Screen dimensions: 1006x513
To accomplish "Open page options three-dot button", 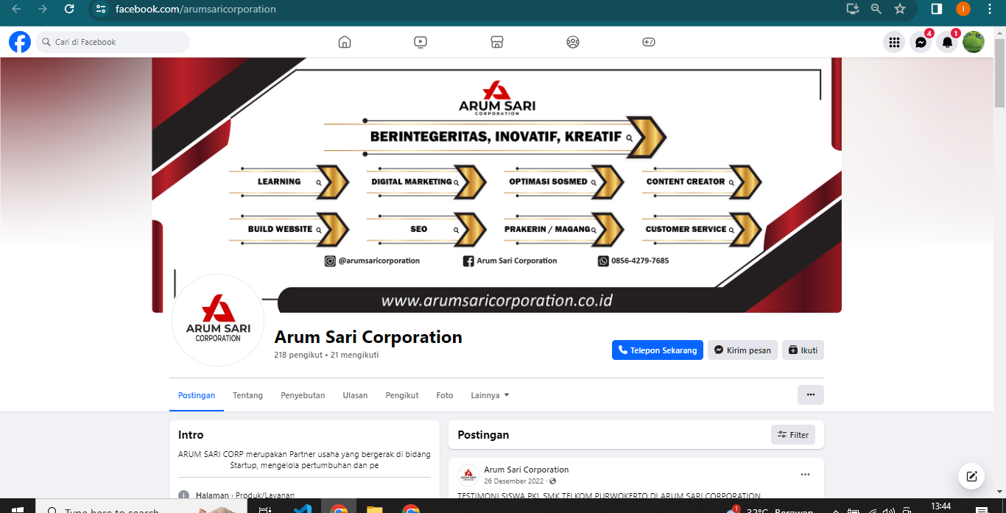I will tap(811, 395).
